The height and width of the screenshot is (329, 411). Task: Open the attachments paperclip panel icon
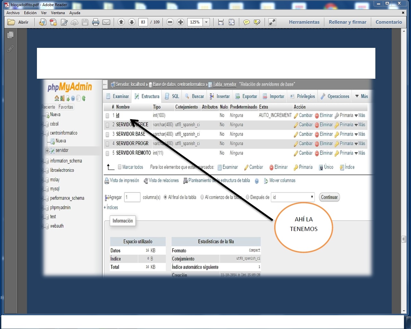click(x=11, y=49)
